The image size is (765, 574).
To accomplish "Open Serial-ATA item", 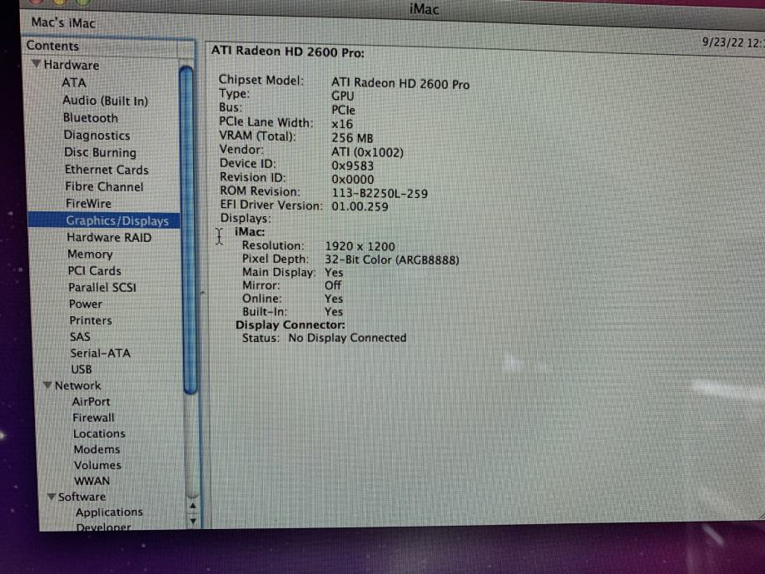I will (x=100, y=353).
